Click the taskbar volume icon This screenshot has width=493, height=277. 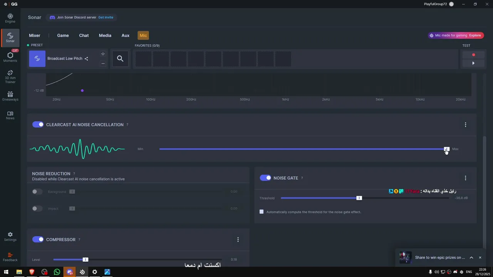pos(436,272)
